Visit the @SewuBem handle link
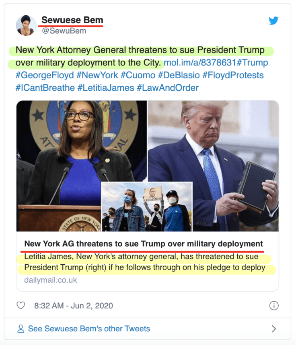The image size is (296, 347). [64, 31]
